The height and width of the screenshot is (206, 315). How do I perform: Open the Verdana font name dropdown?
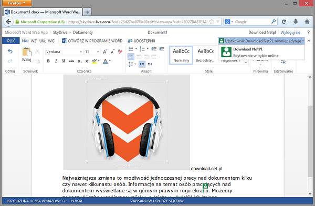81,51
